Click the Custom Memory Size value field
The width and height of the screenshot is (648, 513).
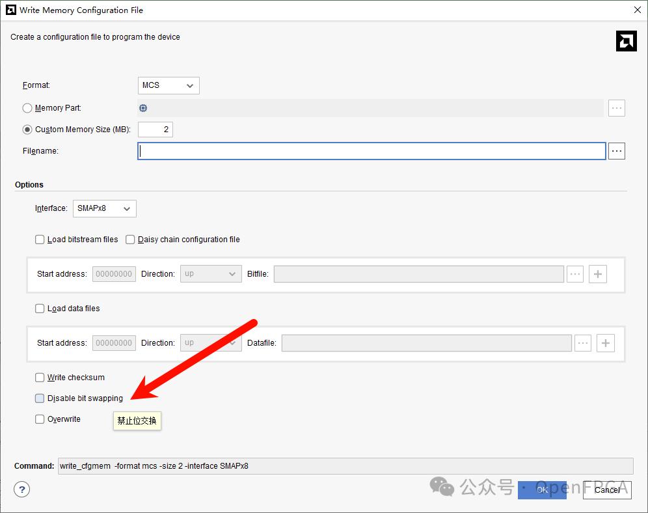[155, 130]
